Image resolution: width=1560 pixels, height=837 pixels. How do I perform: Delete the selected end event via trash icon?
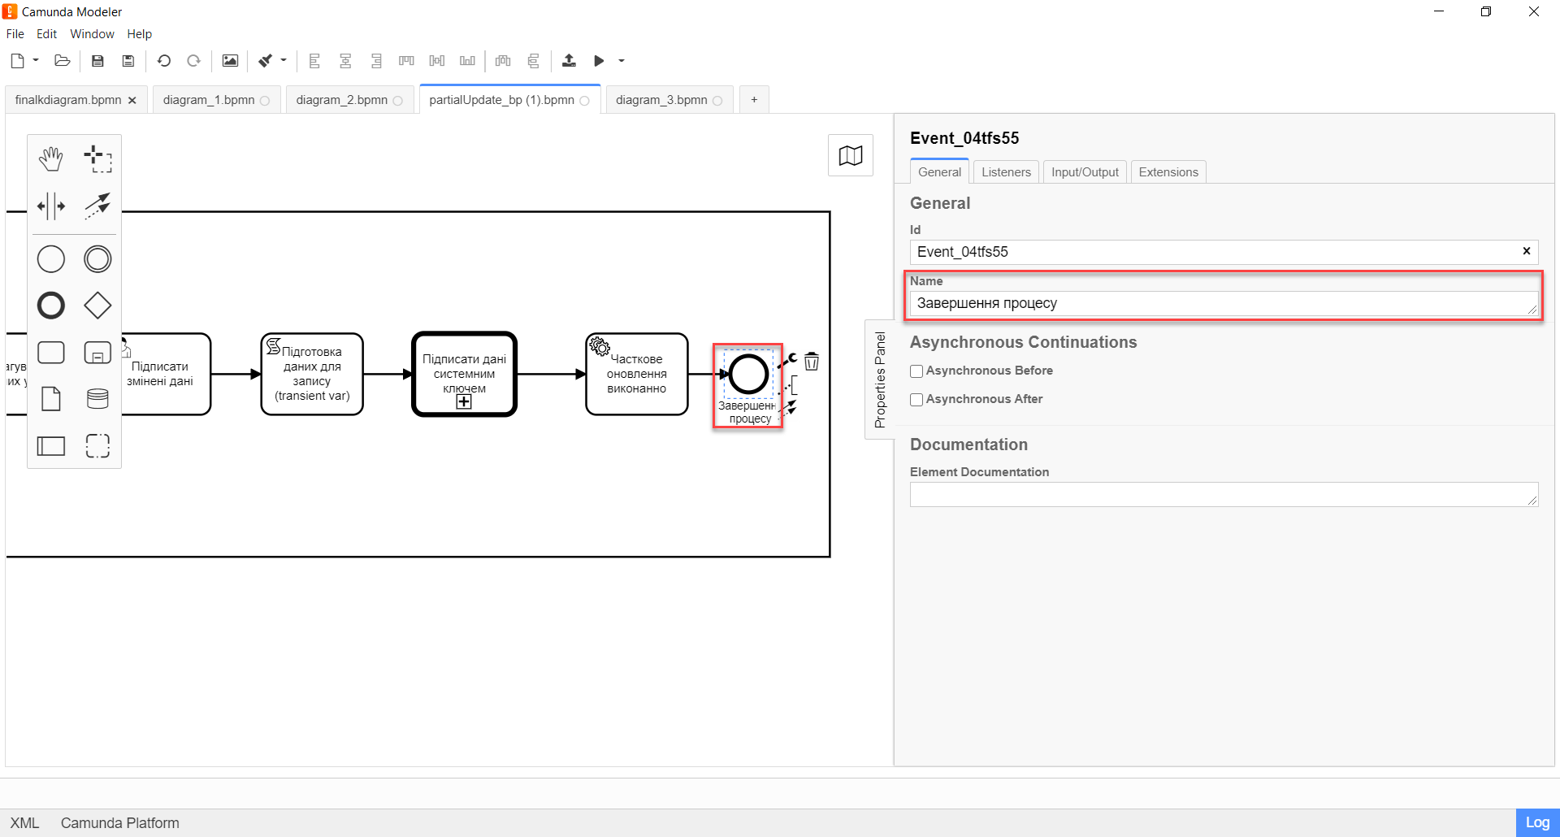tap(812, 361)
